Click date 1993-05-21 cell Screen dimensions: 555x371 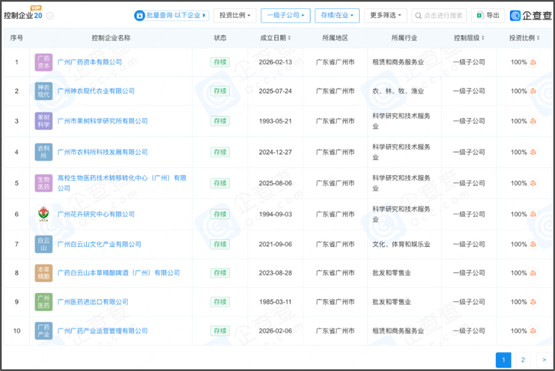(x=275, y=121)
